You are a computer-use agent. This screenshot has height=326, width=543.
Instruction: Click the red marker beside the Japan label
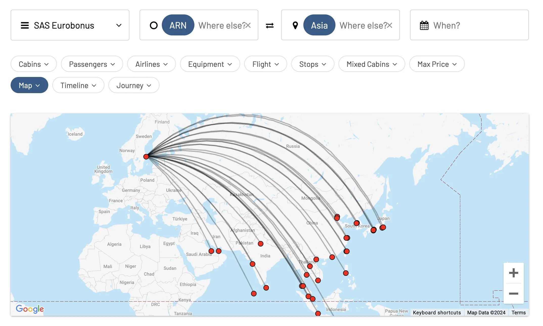pyautogui.click(x=383, y=227)
